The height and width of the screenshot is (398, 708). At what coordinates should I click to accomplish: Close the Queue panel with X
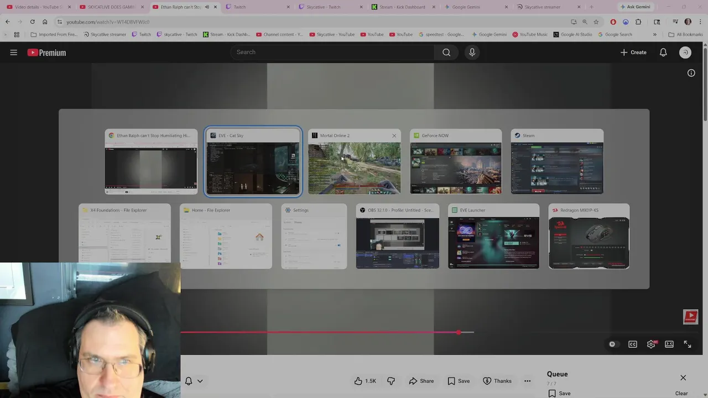point(683,378)
